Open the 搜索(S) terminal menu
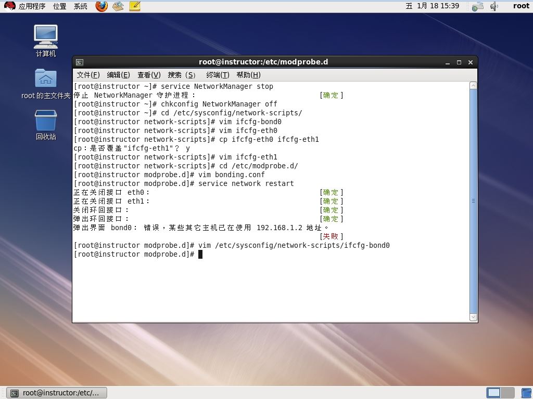533x399 pixels. click(182, 75)
